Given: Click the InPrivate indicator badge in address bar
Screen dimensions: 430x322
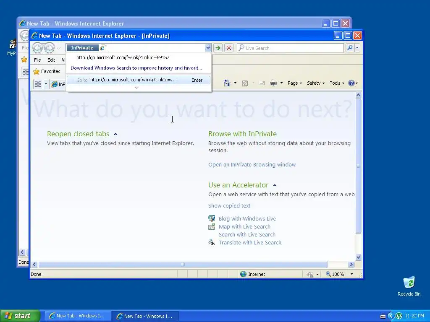Looking at the screenshot, I should click(82, 48).
